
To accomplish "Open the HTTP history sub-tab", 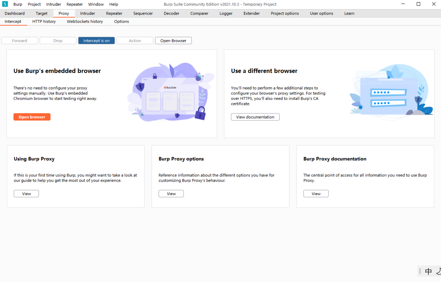I will click(x=44, y=22).
